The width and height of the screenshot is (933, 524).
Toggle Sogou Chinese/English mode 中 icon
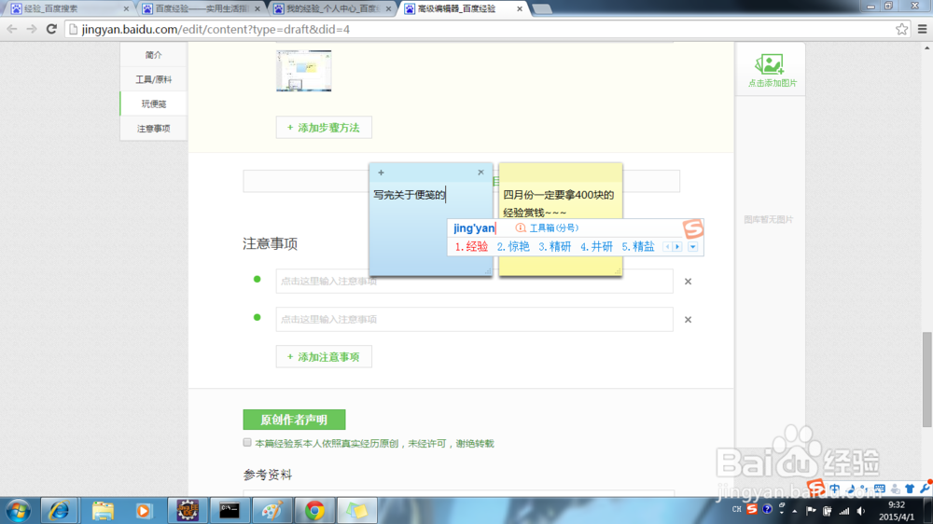(x=835, y=489)
